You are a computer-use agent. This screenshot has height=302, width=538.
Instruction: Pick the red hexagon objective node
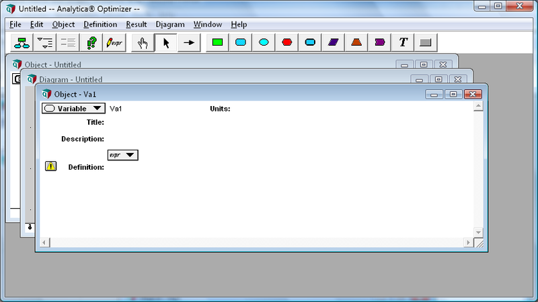(287, 43)
